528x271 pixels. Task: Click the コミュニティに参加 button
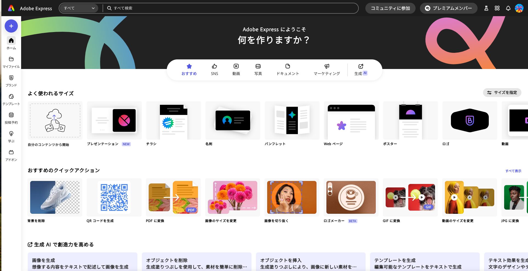click(x=390, y=8)
